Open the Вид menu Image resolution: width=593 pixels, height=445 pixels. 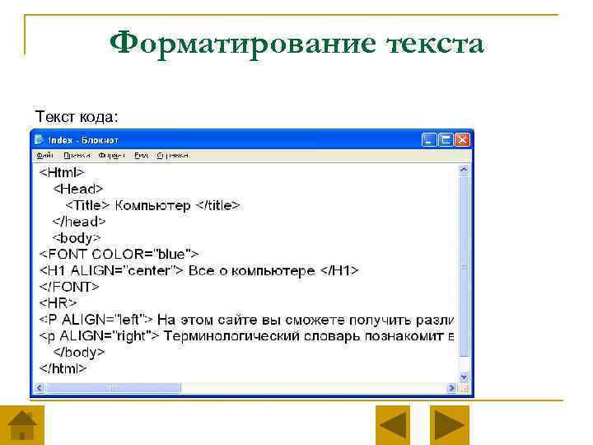click(x=142, y=155)
